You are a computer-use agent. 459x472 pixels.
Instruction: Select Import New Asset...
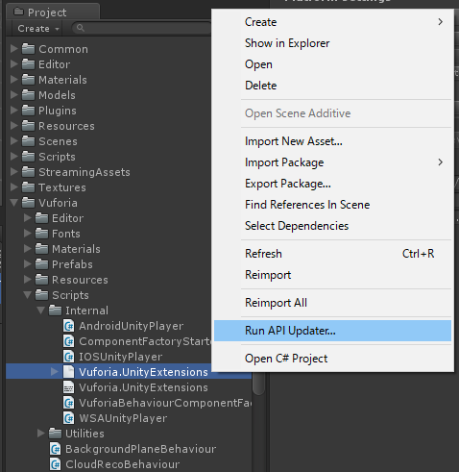(332, 141)
